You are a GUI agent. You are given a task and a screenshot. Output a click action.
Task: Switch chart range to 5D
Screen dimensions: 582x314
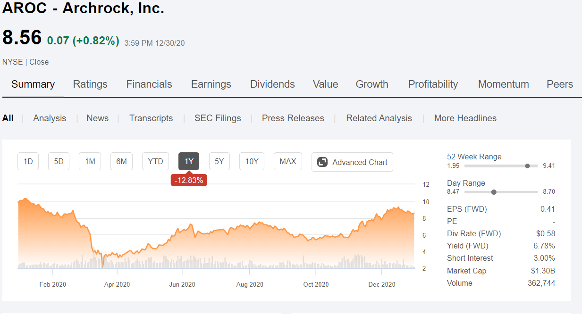tap(59, 162)
